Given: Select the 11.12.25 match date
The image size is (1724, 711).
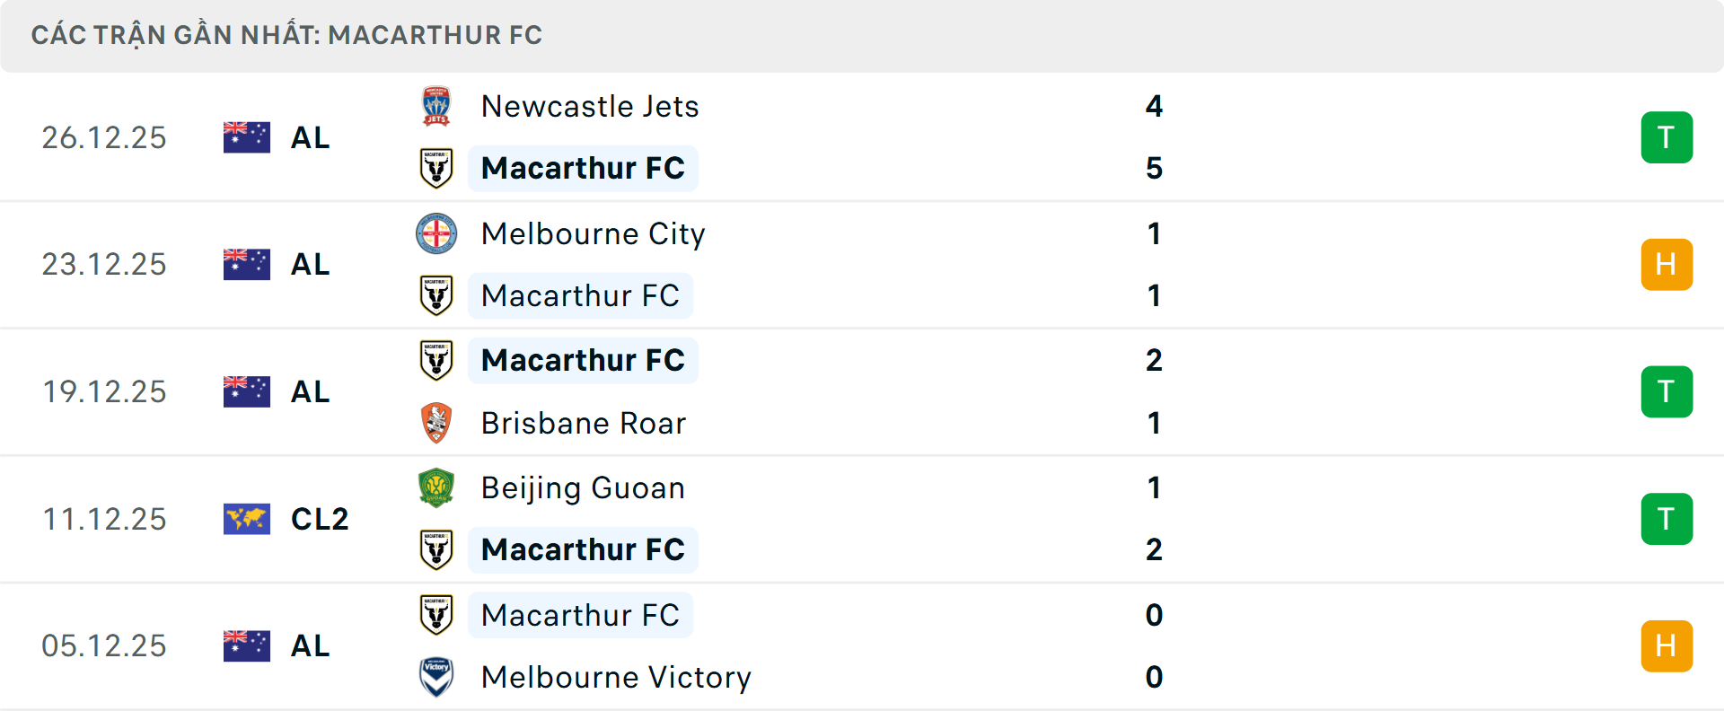Looking at the screenshot, I should click(104, 519).
